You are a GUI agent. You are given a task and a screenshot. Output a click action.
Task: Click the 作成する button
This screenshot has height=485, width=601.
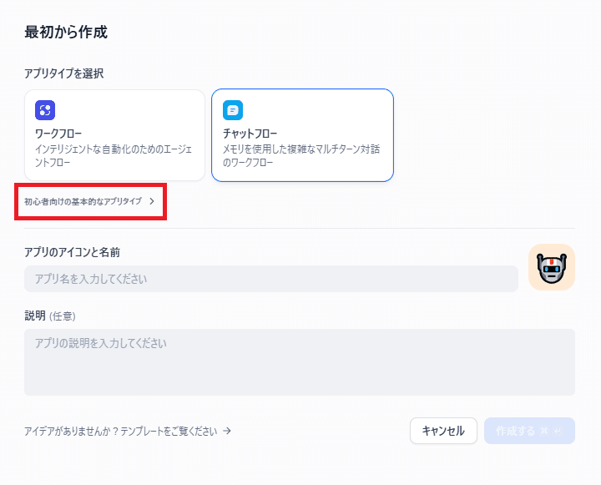tap(529, 431)
